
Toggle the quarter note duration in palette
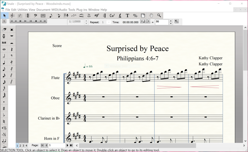point(4,63)
